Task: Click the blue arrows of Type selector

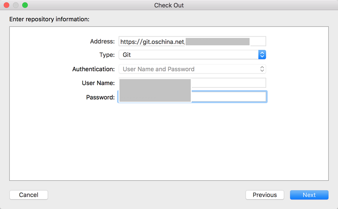Action: click(262, 55)
